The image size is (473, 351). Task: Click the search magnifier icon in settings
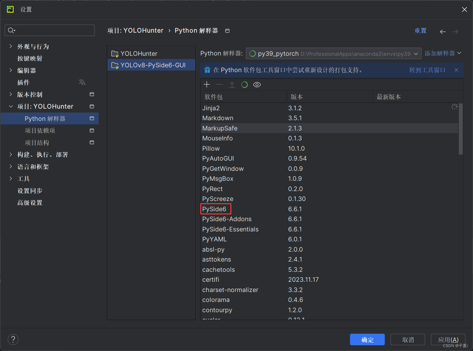[12, 30]
